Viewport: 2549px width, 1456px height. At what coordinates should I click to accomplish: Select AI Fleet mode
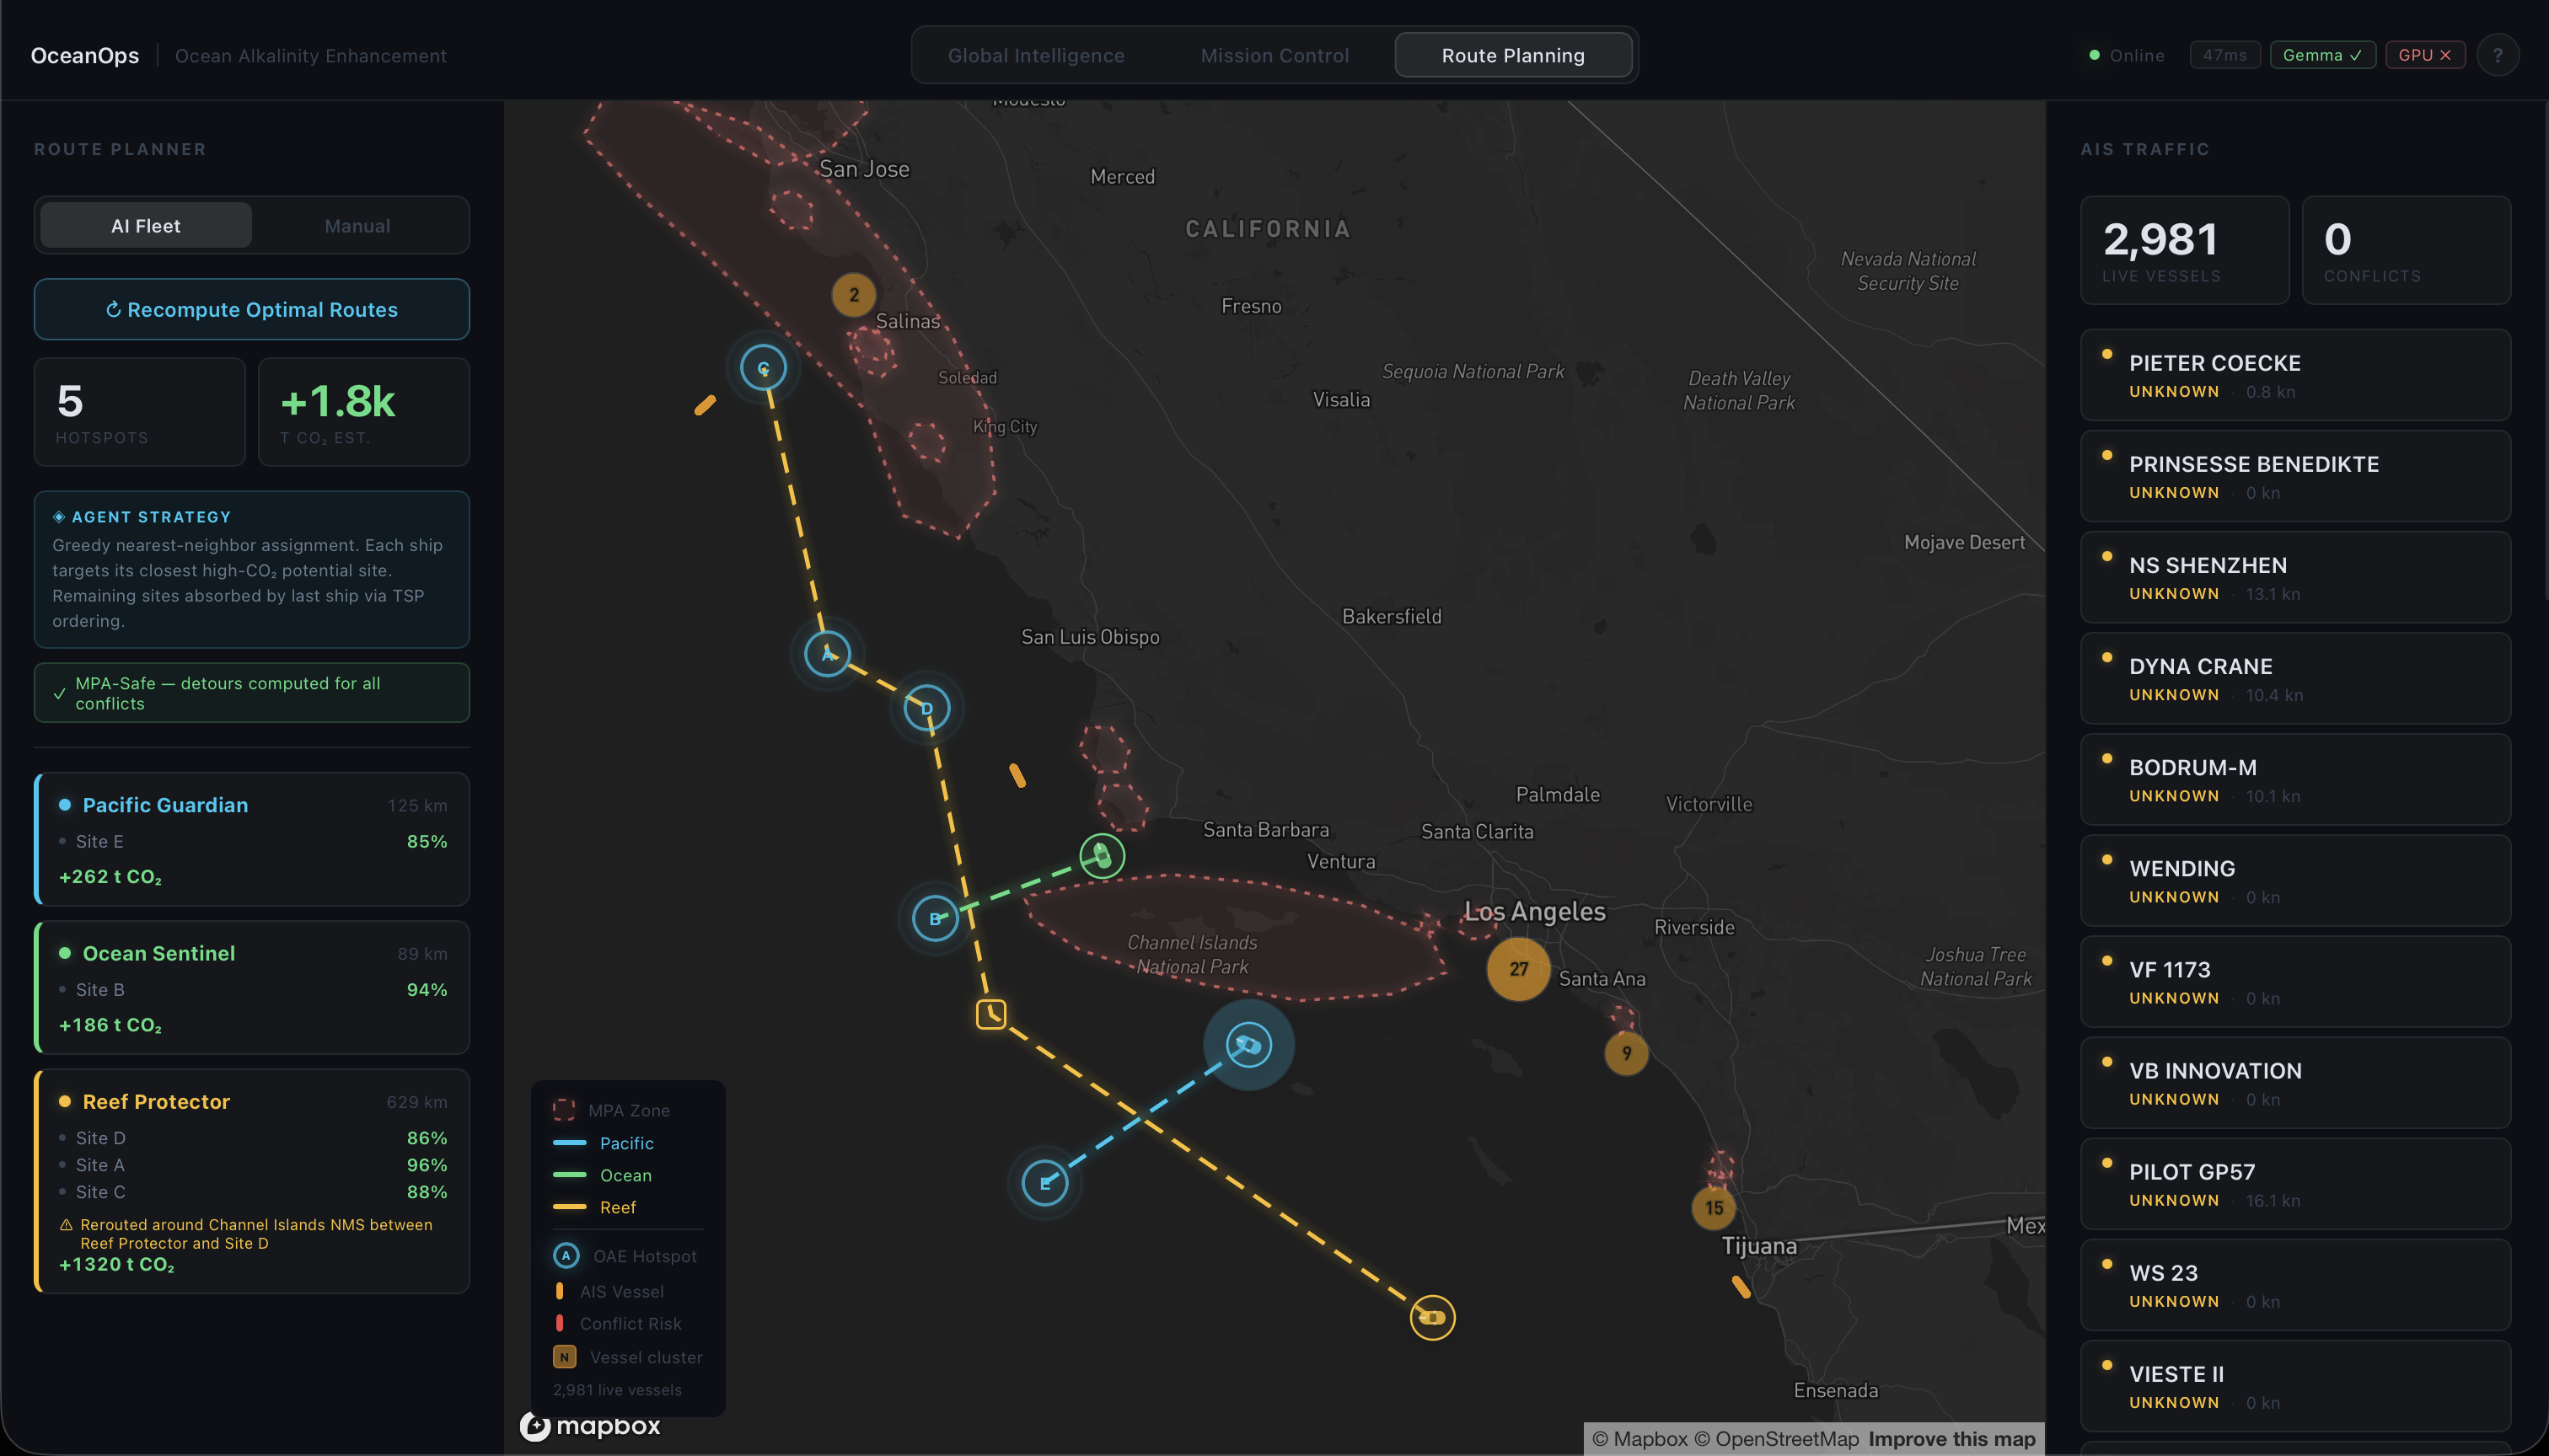(x=146, y=226)
